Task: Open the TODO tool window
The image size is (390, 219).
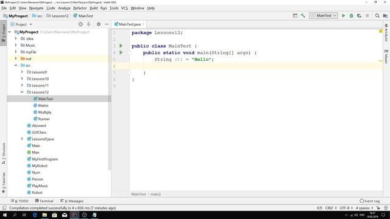Action: (19, 201)
